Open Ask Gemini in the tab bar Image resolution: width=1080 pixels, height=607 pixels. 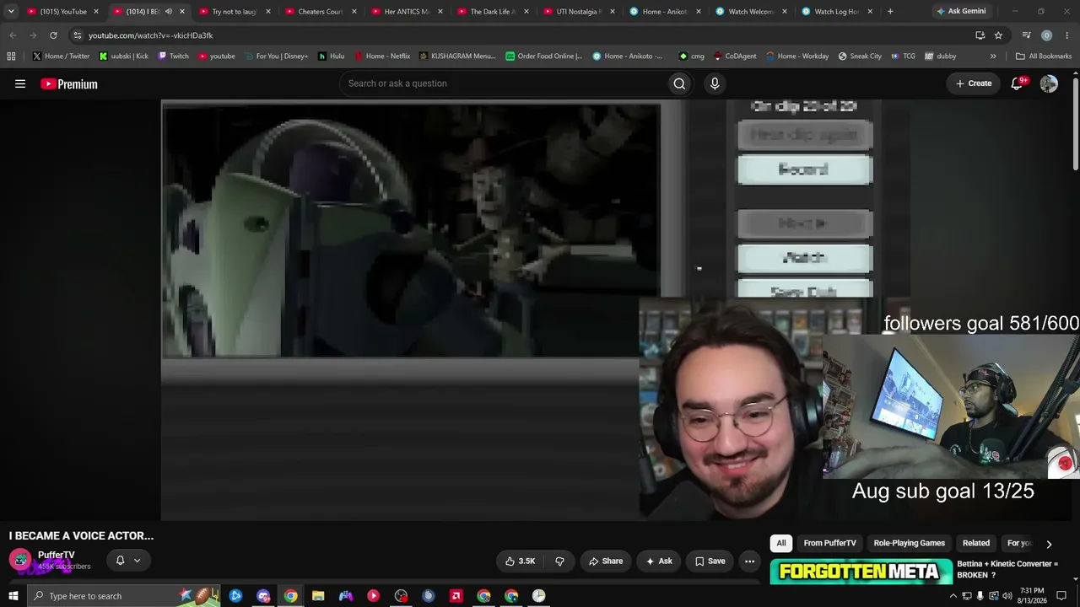[x=960, y=12]
